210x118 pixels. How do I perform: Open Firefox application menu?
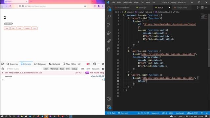103,6
